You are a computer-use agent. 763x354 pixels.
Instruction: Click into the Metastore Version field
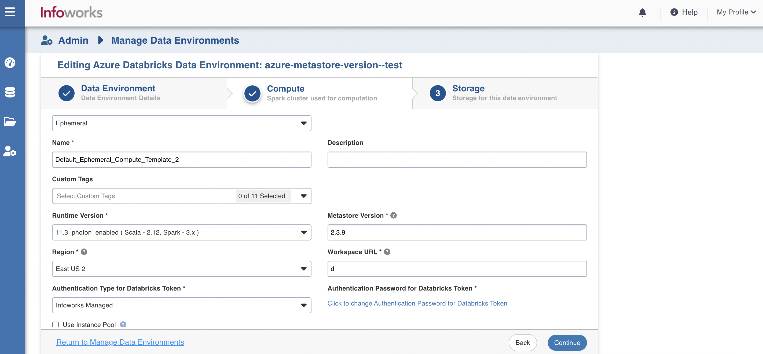pos(457,232)
